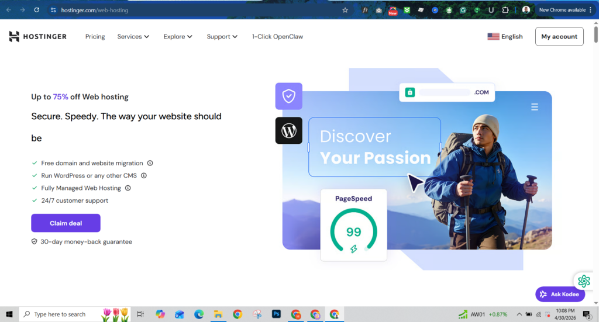The image size is (599, 322).
Task: Open the Chrome profile avatar
Action: (526, 10)
